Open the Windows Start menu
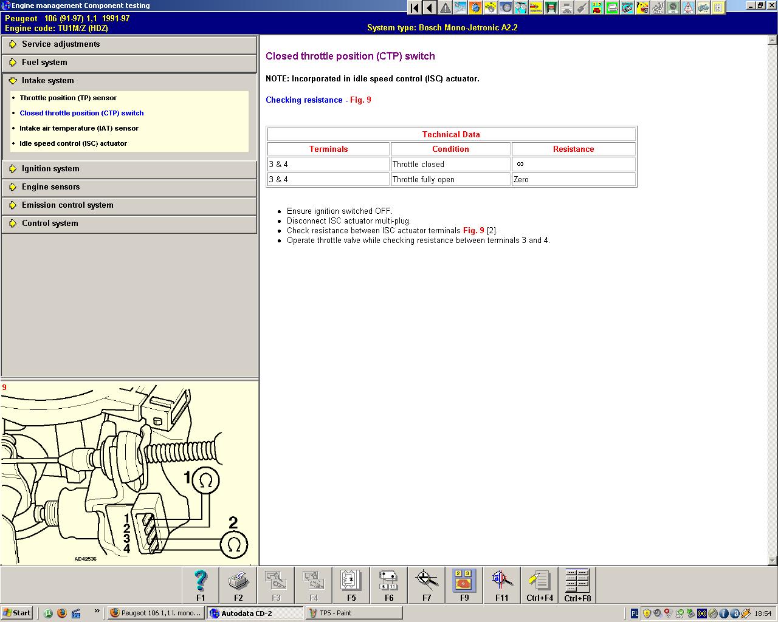 pos(17,613)
